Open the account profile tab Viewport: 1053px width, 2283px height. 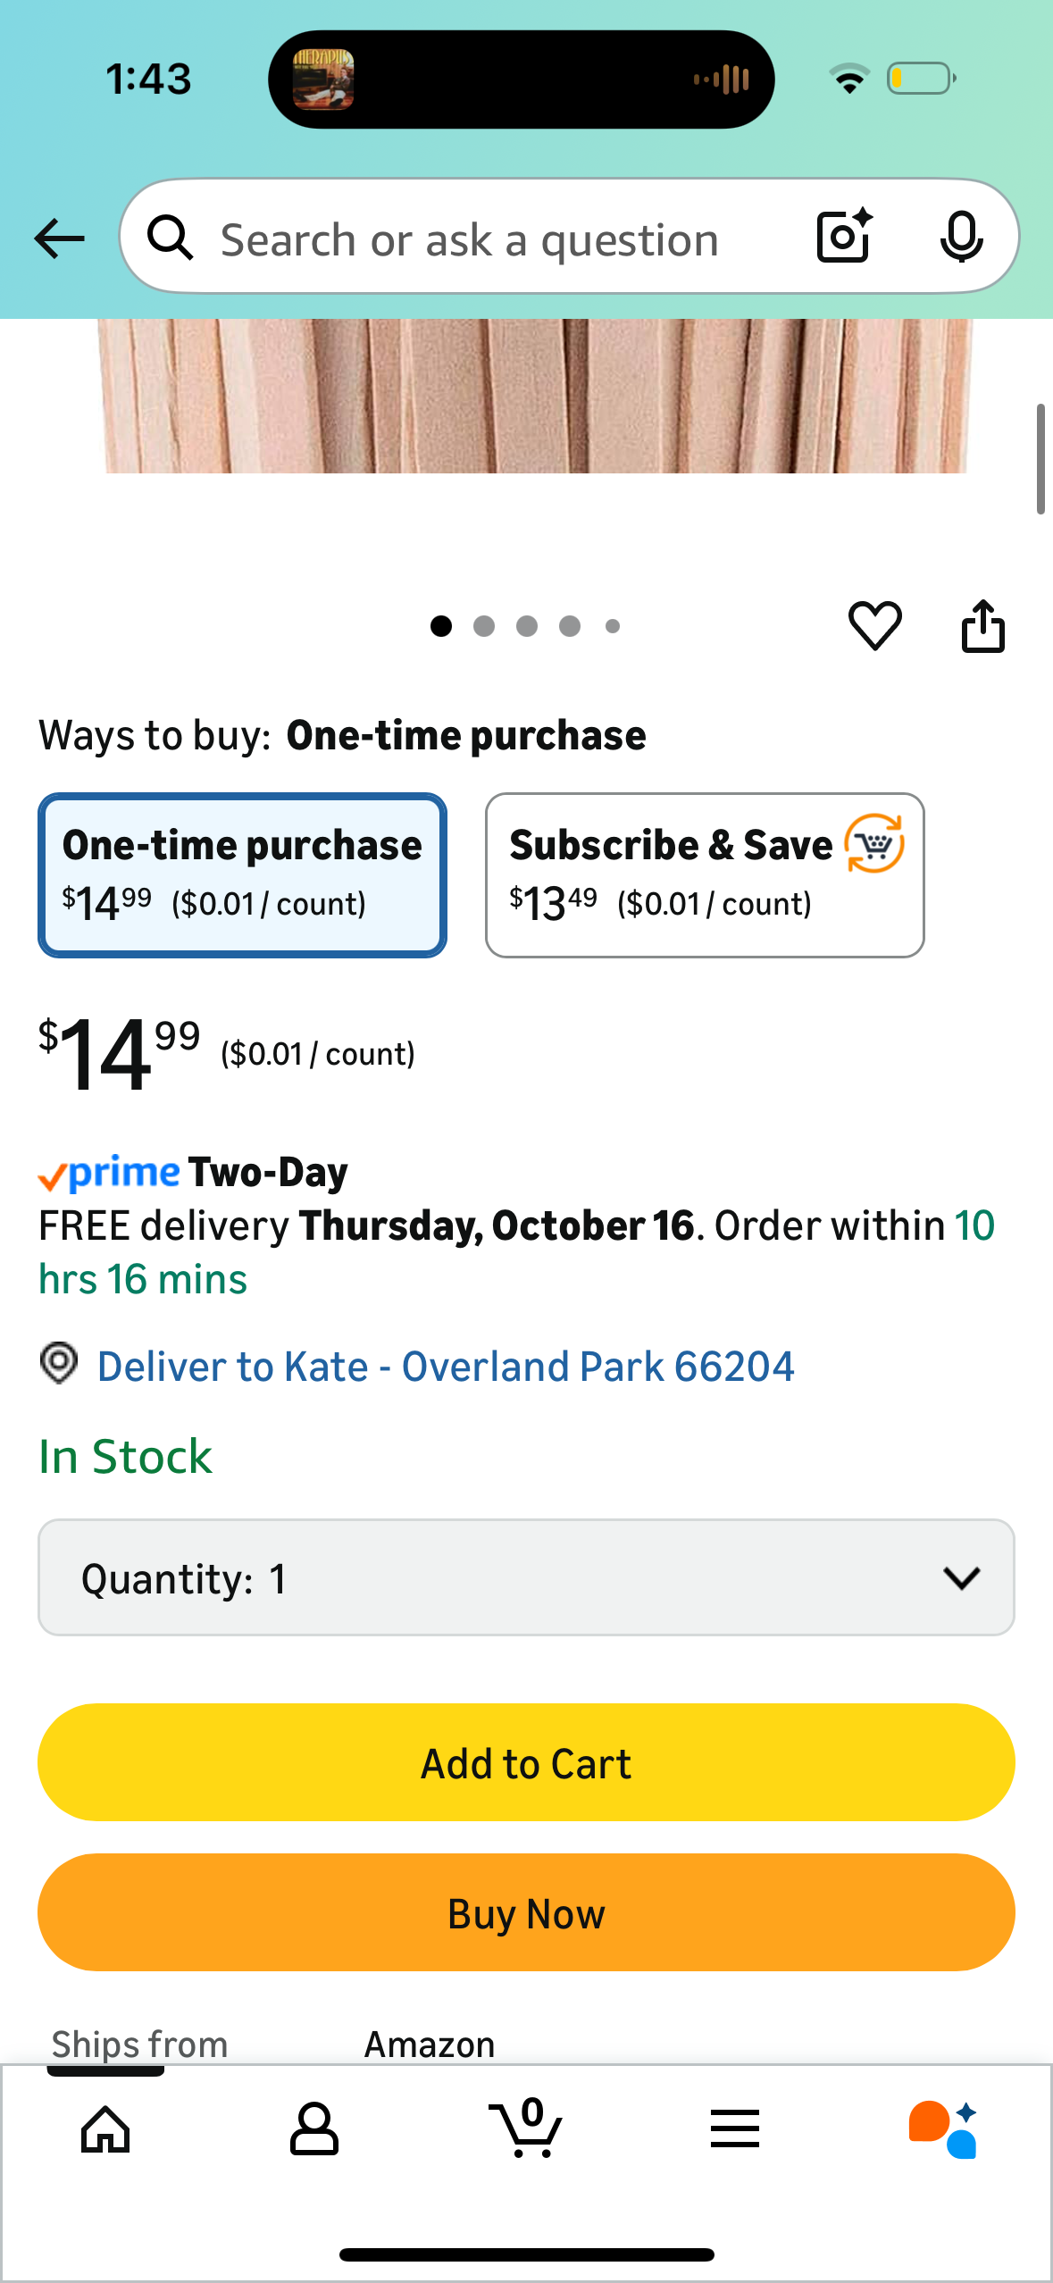(x=314, y=2128)
